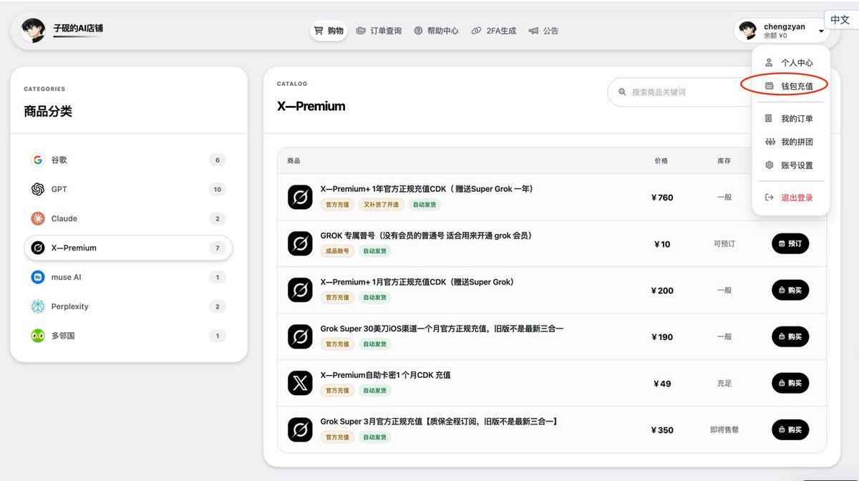Viewport: 859px width, 481px height.
Task: Click product icon of Grok Super 3月
Action: point(301,430)
